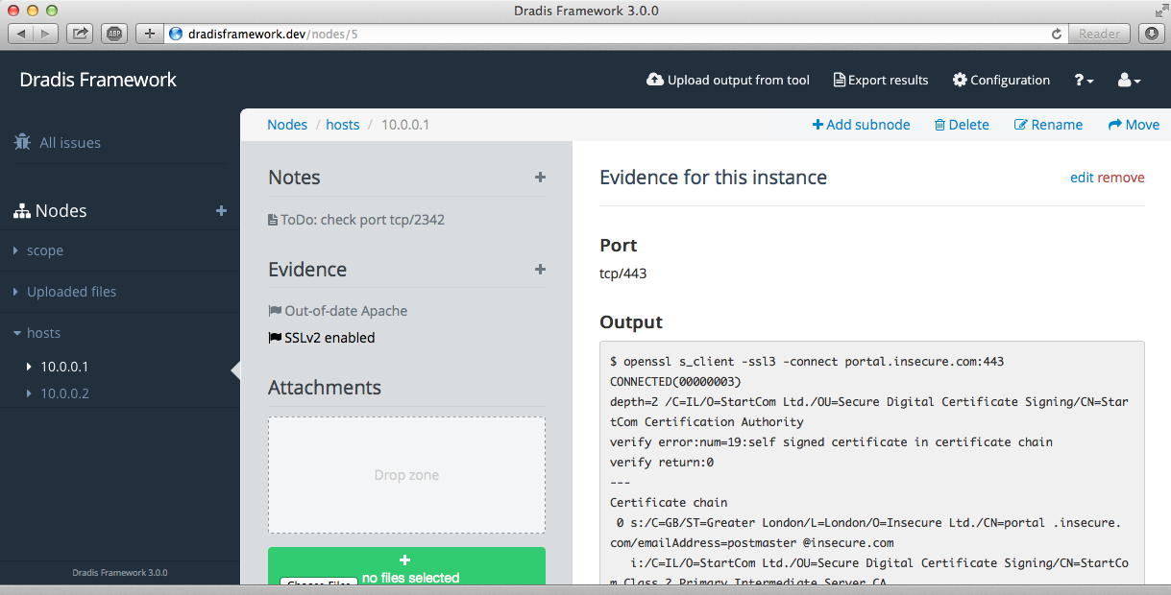
Task: Select 10.0.0.2 host in tree
Action: (x=64, y=393)
